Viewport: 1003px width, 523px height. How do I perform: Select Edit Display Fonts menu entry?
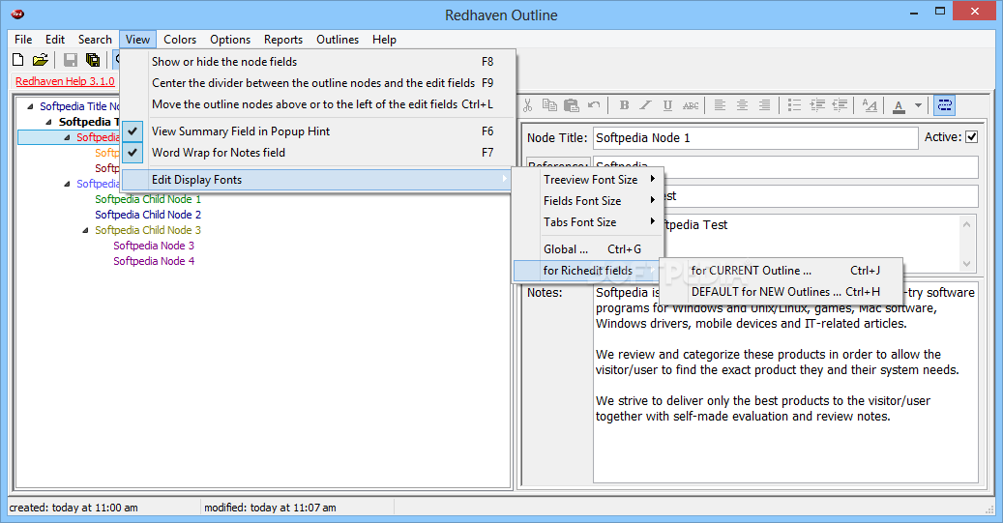(318, 180)
